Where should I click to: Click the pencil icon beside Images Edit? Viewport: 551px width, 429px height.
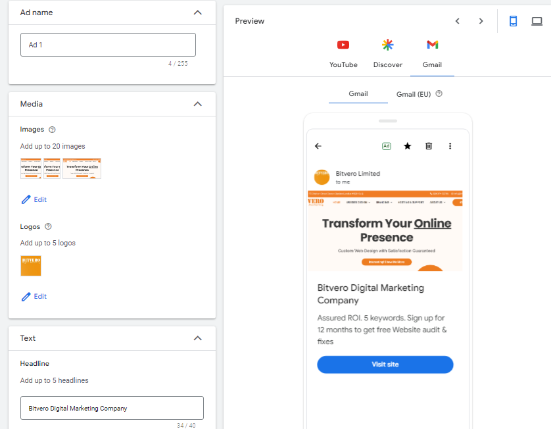tap(26, 200)
